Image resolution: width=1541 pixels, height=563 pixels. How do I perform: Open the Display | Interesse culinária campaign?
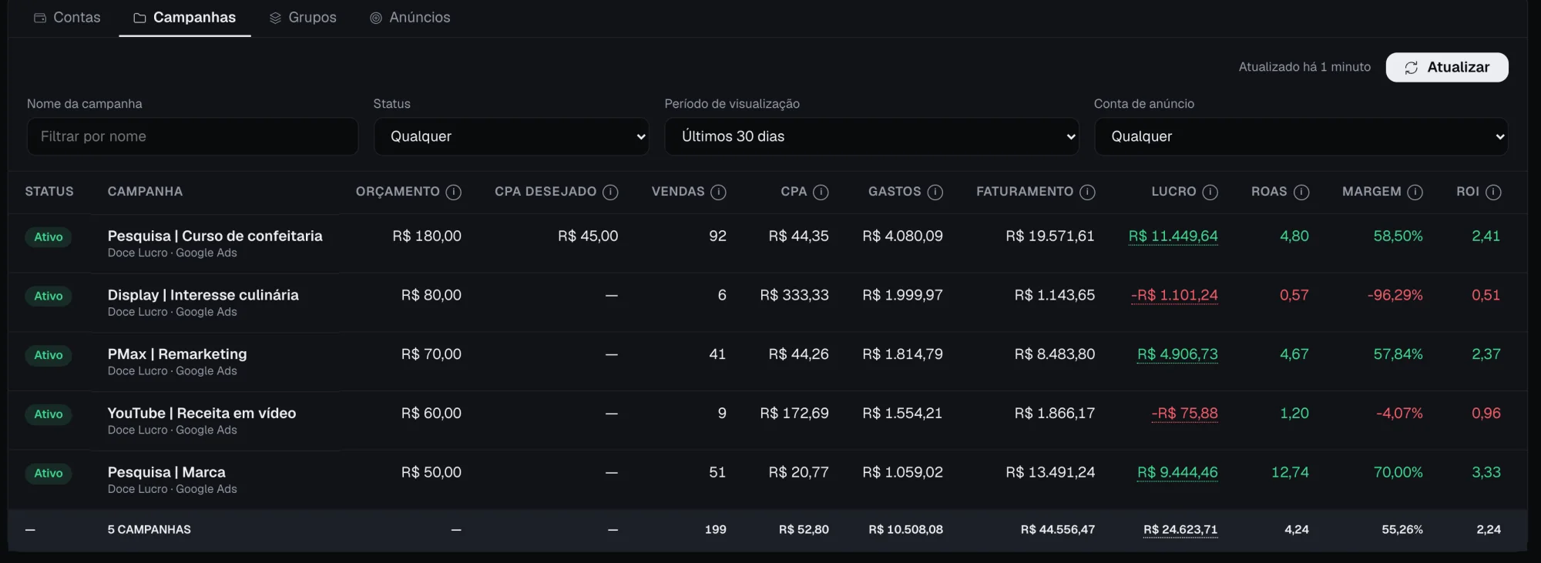203,295
